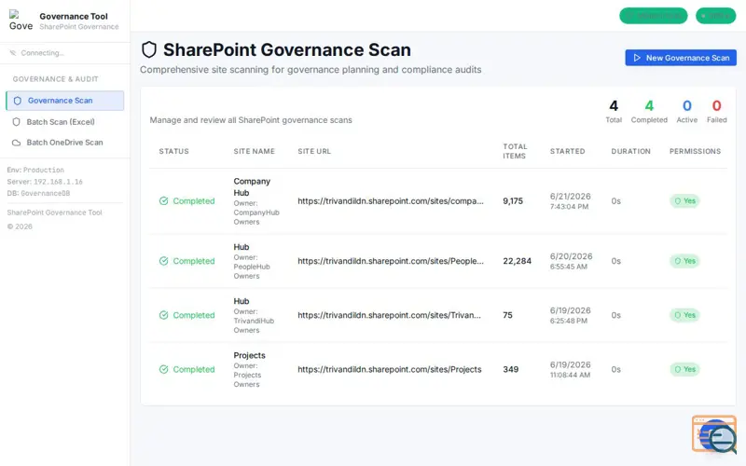The image size is (746, 466).
Task: Click the 9,175 total items value
Action: pos(513,200)
